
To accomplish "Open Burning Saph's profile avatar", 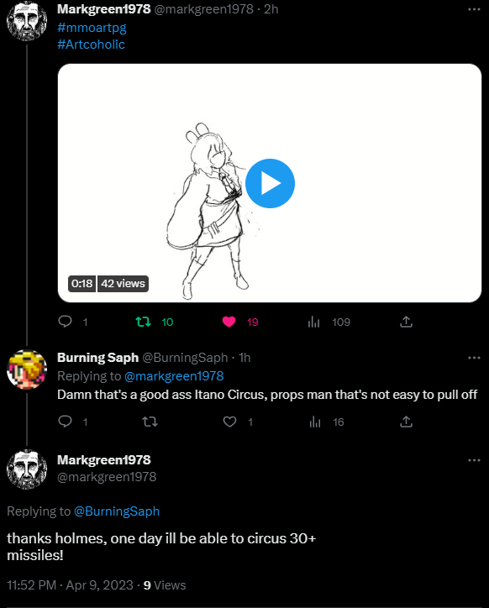I will pos(27,370).
